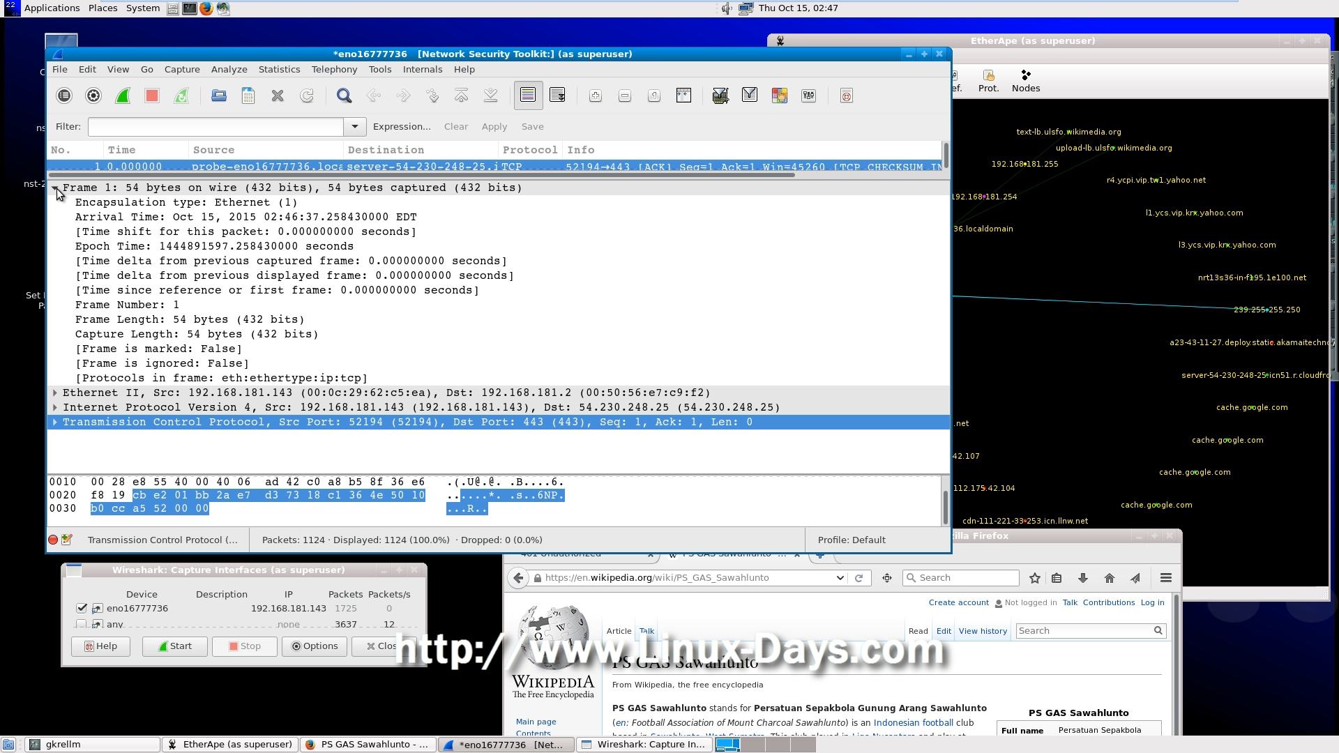Toggle auto scroll in live capture
1339x753 pixels.
[557, 96]
